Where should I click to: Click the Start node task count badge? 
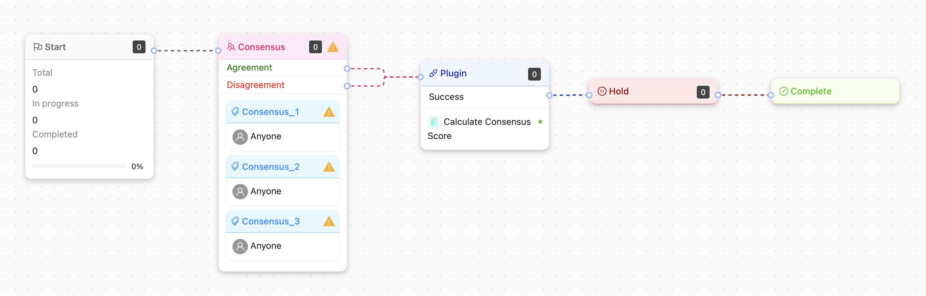click(139, 47)
